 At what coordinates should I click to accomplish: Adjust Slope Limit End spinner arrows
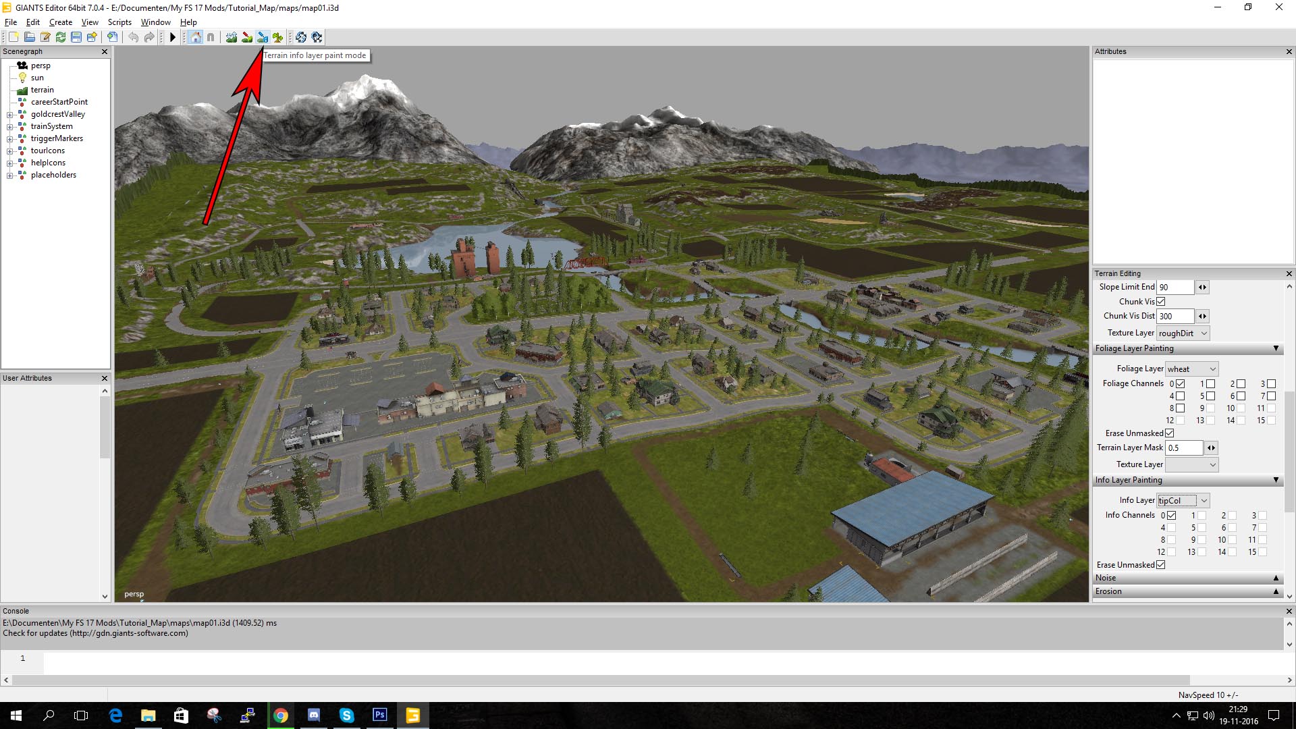[x=1202, y=287]
